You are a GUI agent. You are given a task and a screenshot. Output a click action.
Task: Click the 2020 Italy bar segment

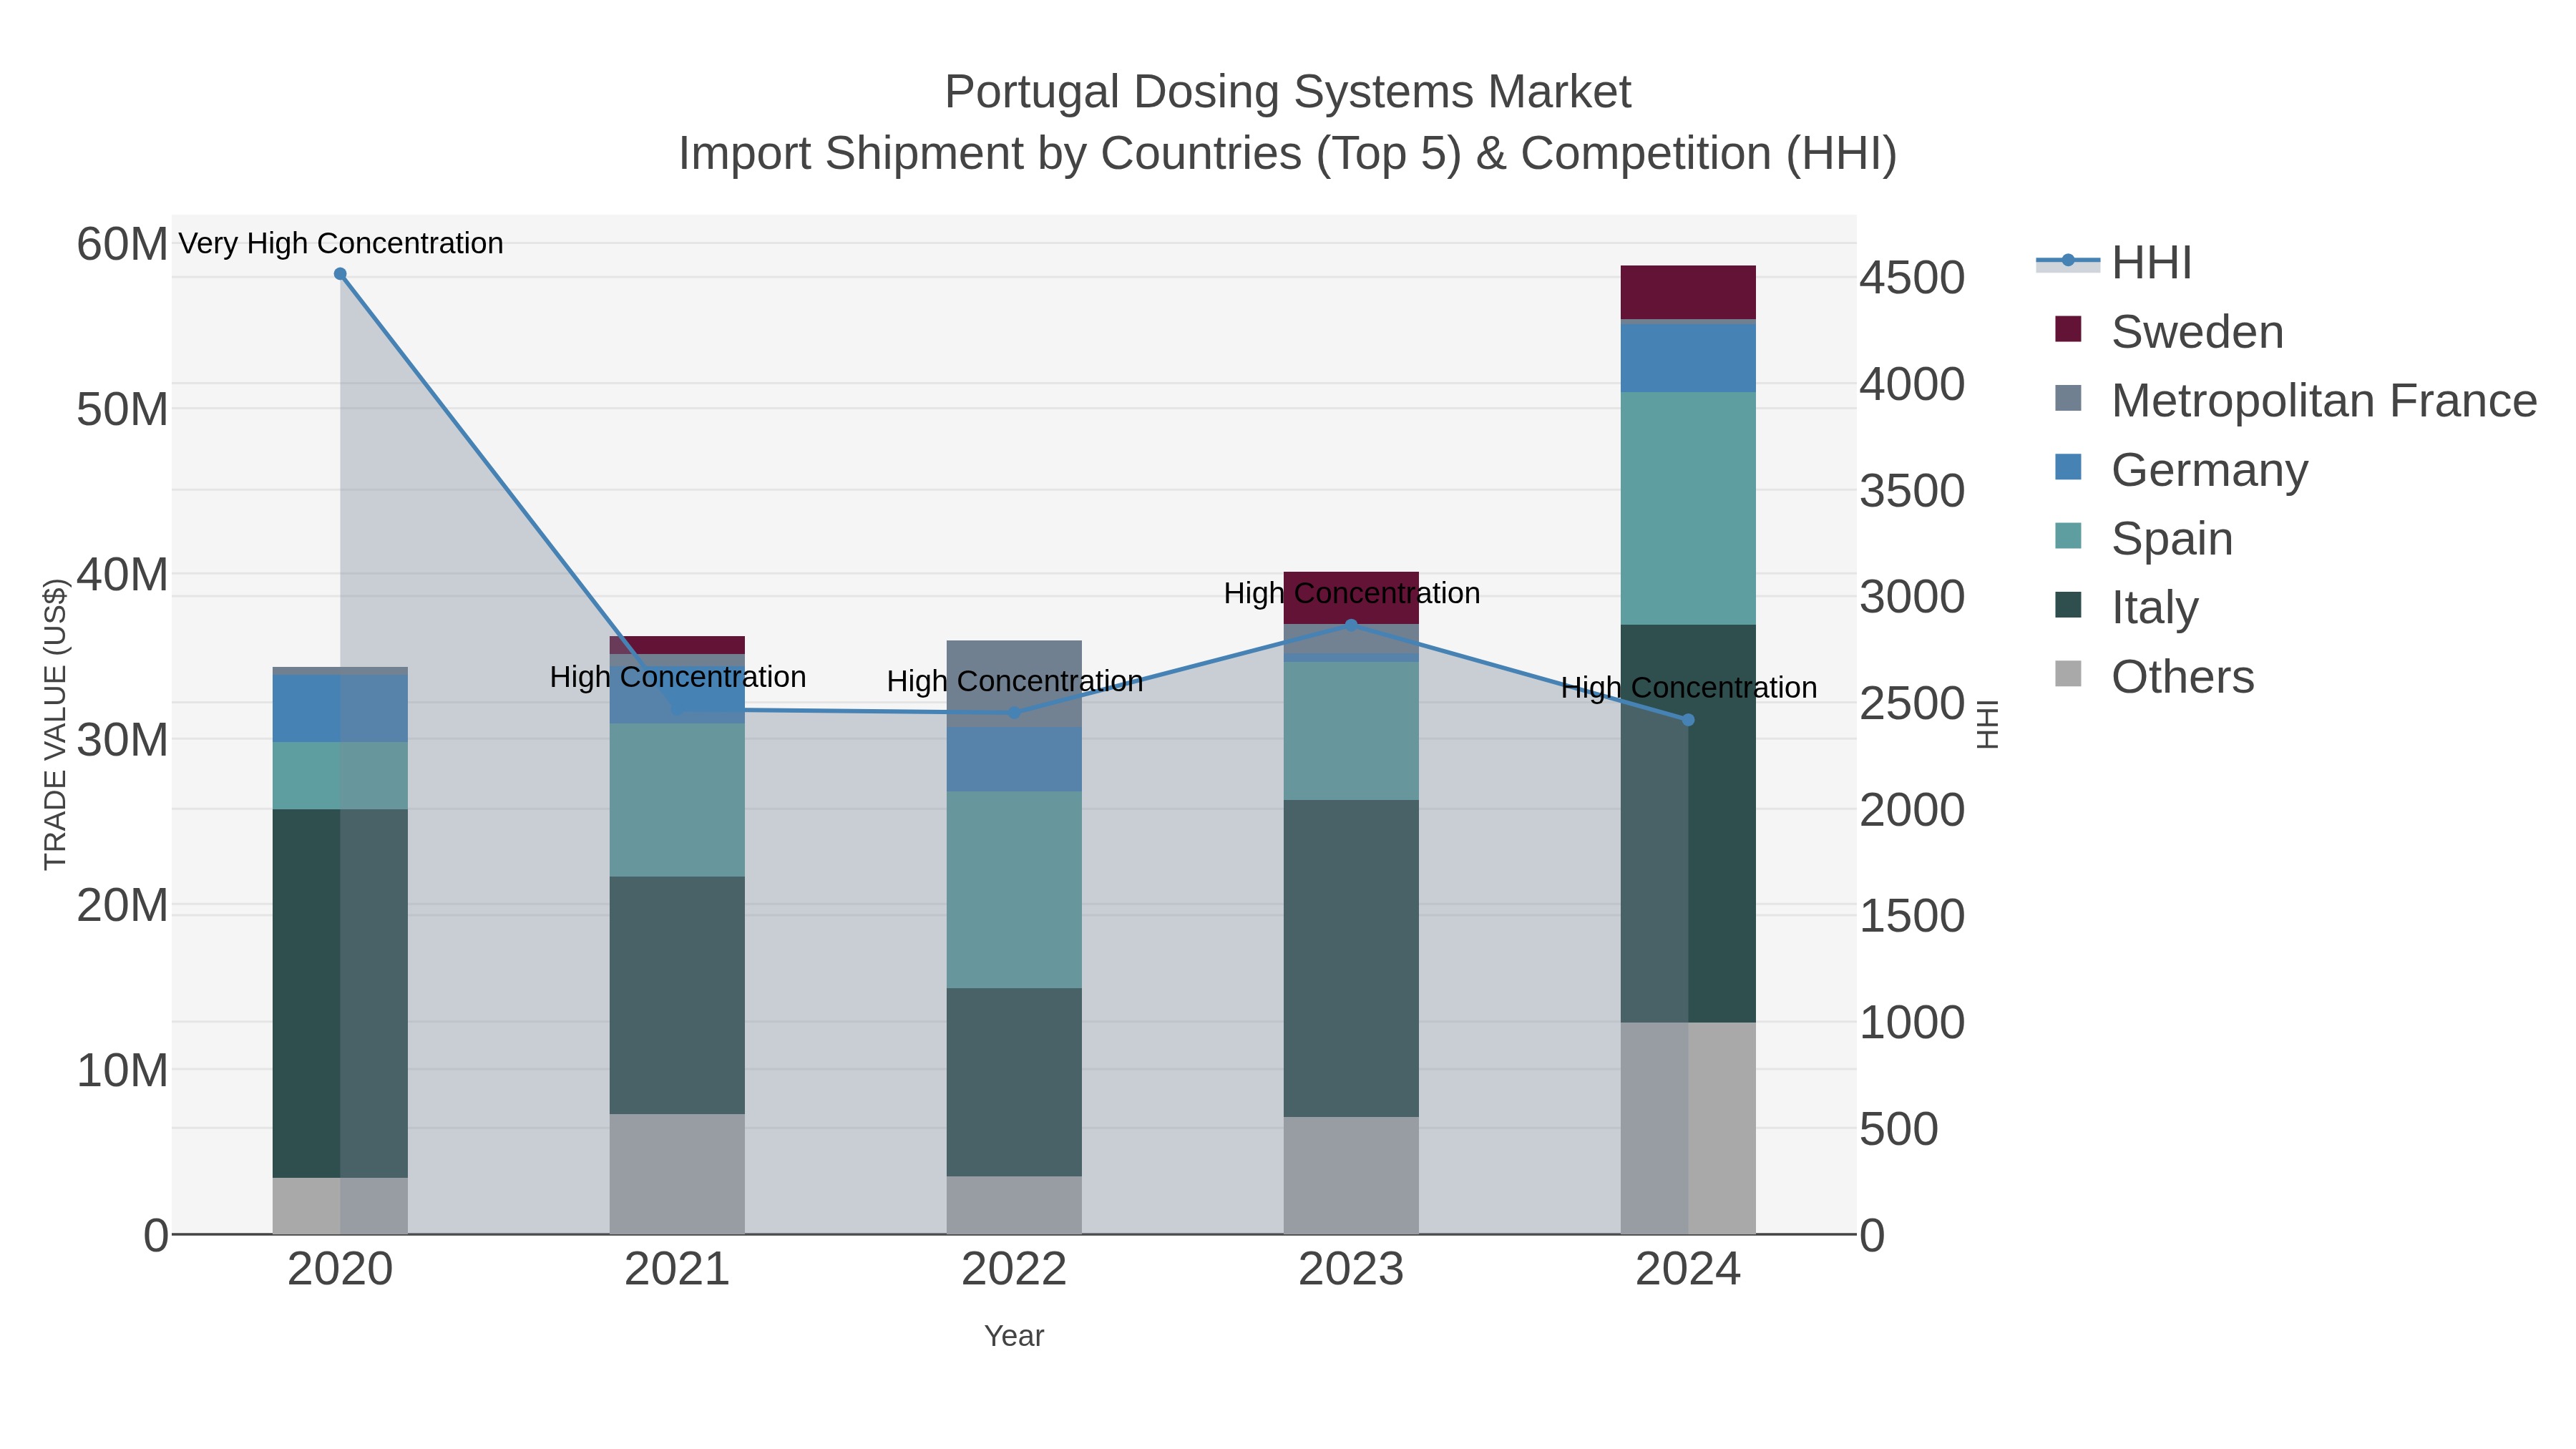coord(340,993)
